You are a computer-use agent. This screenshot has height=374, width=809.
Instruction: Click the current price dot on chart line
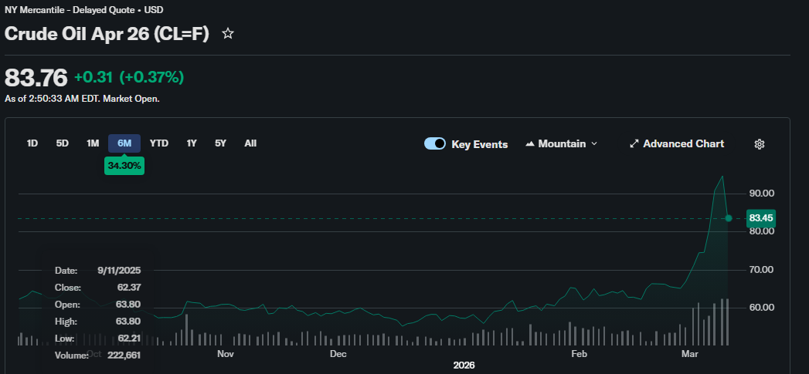point(729,218)
